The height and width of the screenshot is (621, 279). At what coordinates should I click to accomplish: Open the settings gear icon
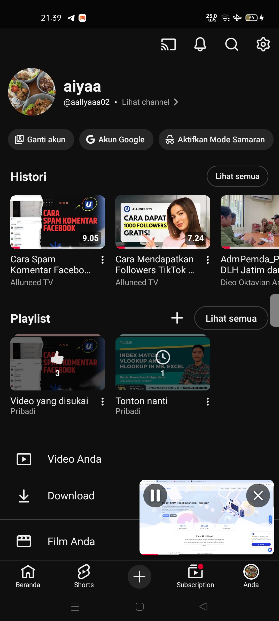coord(263,45)
